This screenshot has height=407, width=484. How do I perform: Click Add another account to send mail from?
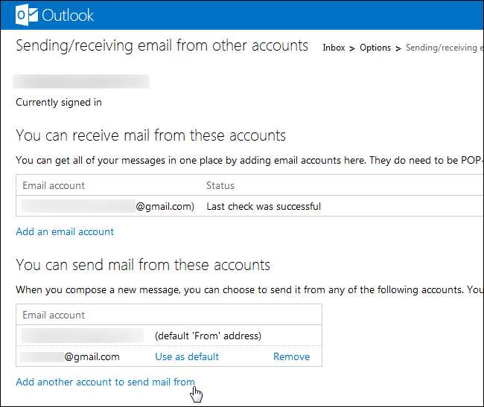point(105,382)
